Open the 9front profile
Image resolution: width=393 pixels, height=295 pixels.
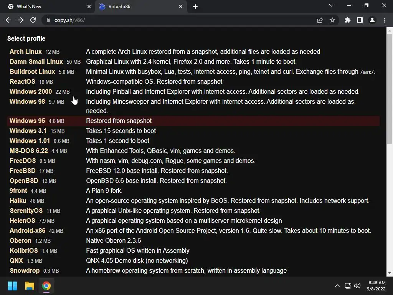[x=18, y=191]
